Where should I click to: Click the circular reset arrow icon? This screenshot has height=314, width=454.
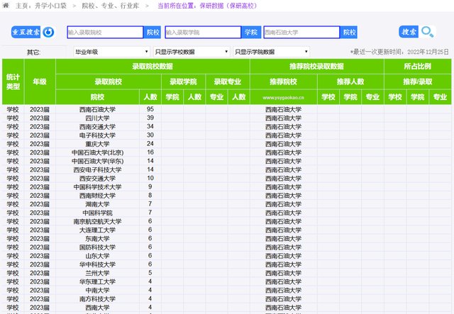(48, 32)
